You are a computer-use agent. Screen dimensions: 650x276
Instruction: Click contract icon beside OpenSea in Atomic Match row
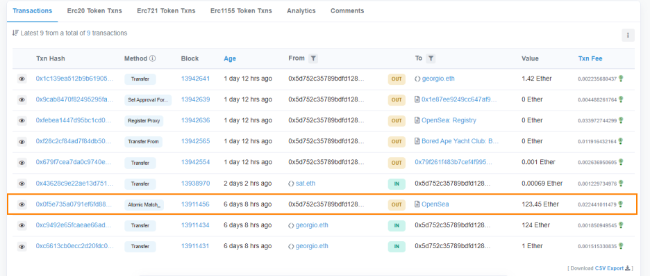click(x=417, y=204)
